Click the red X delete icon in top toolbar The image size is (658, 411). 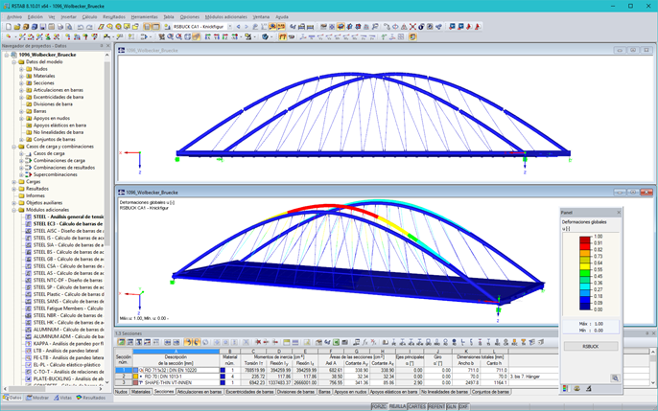click(x=412, y=27)
